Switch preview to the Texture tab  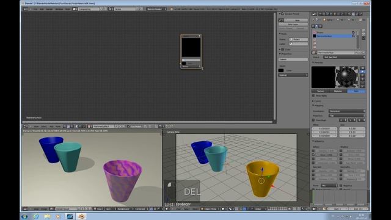click(320, 91)
